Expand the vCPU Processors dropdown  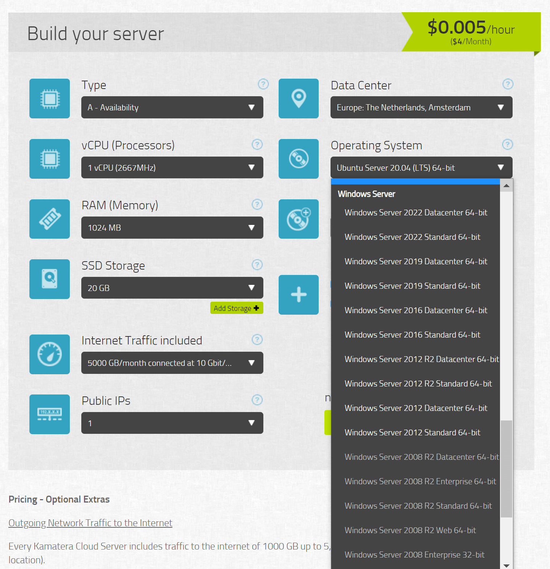172,168
